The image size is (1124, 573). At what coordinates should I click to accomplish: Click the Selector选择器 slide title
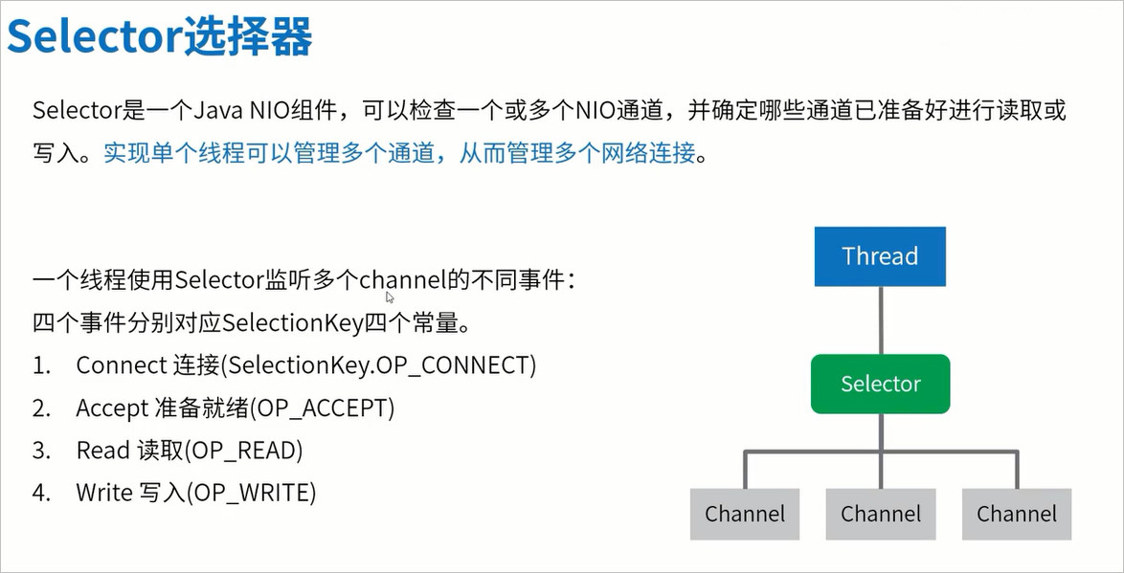coord(160,36)
